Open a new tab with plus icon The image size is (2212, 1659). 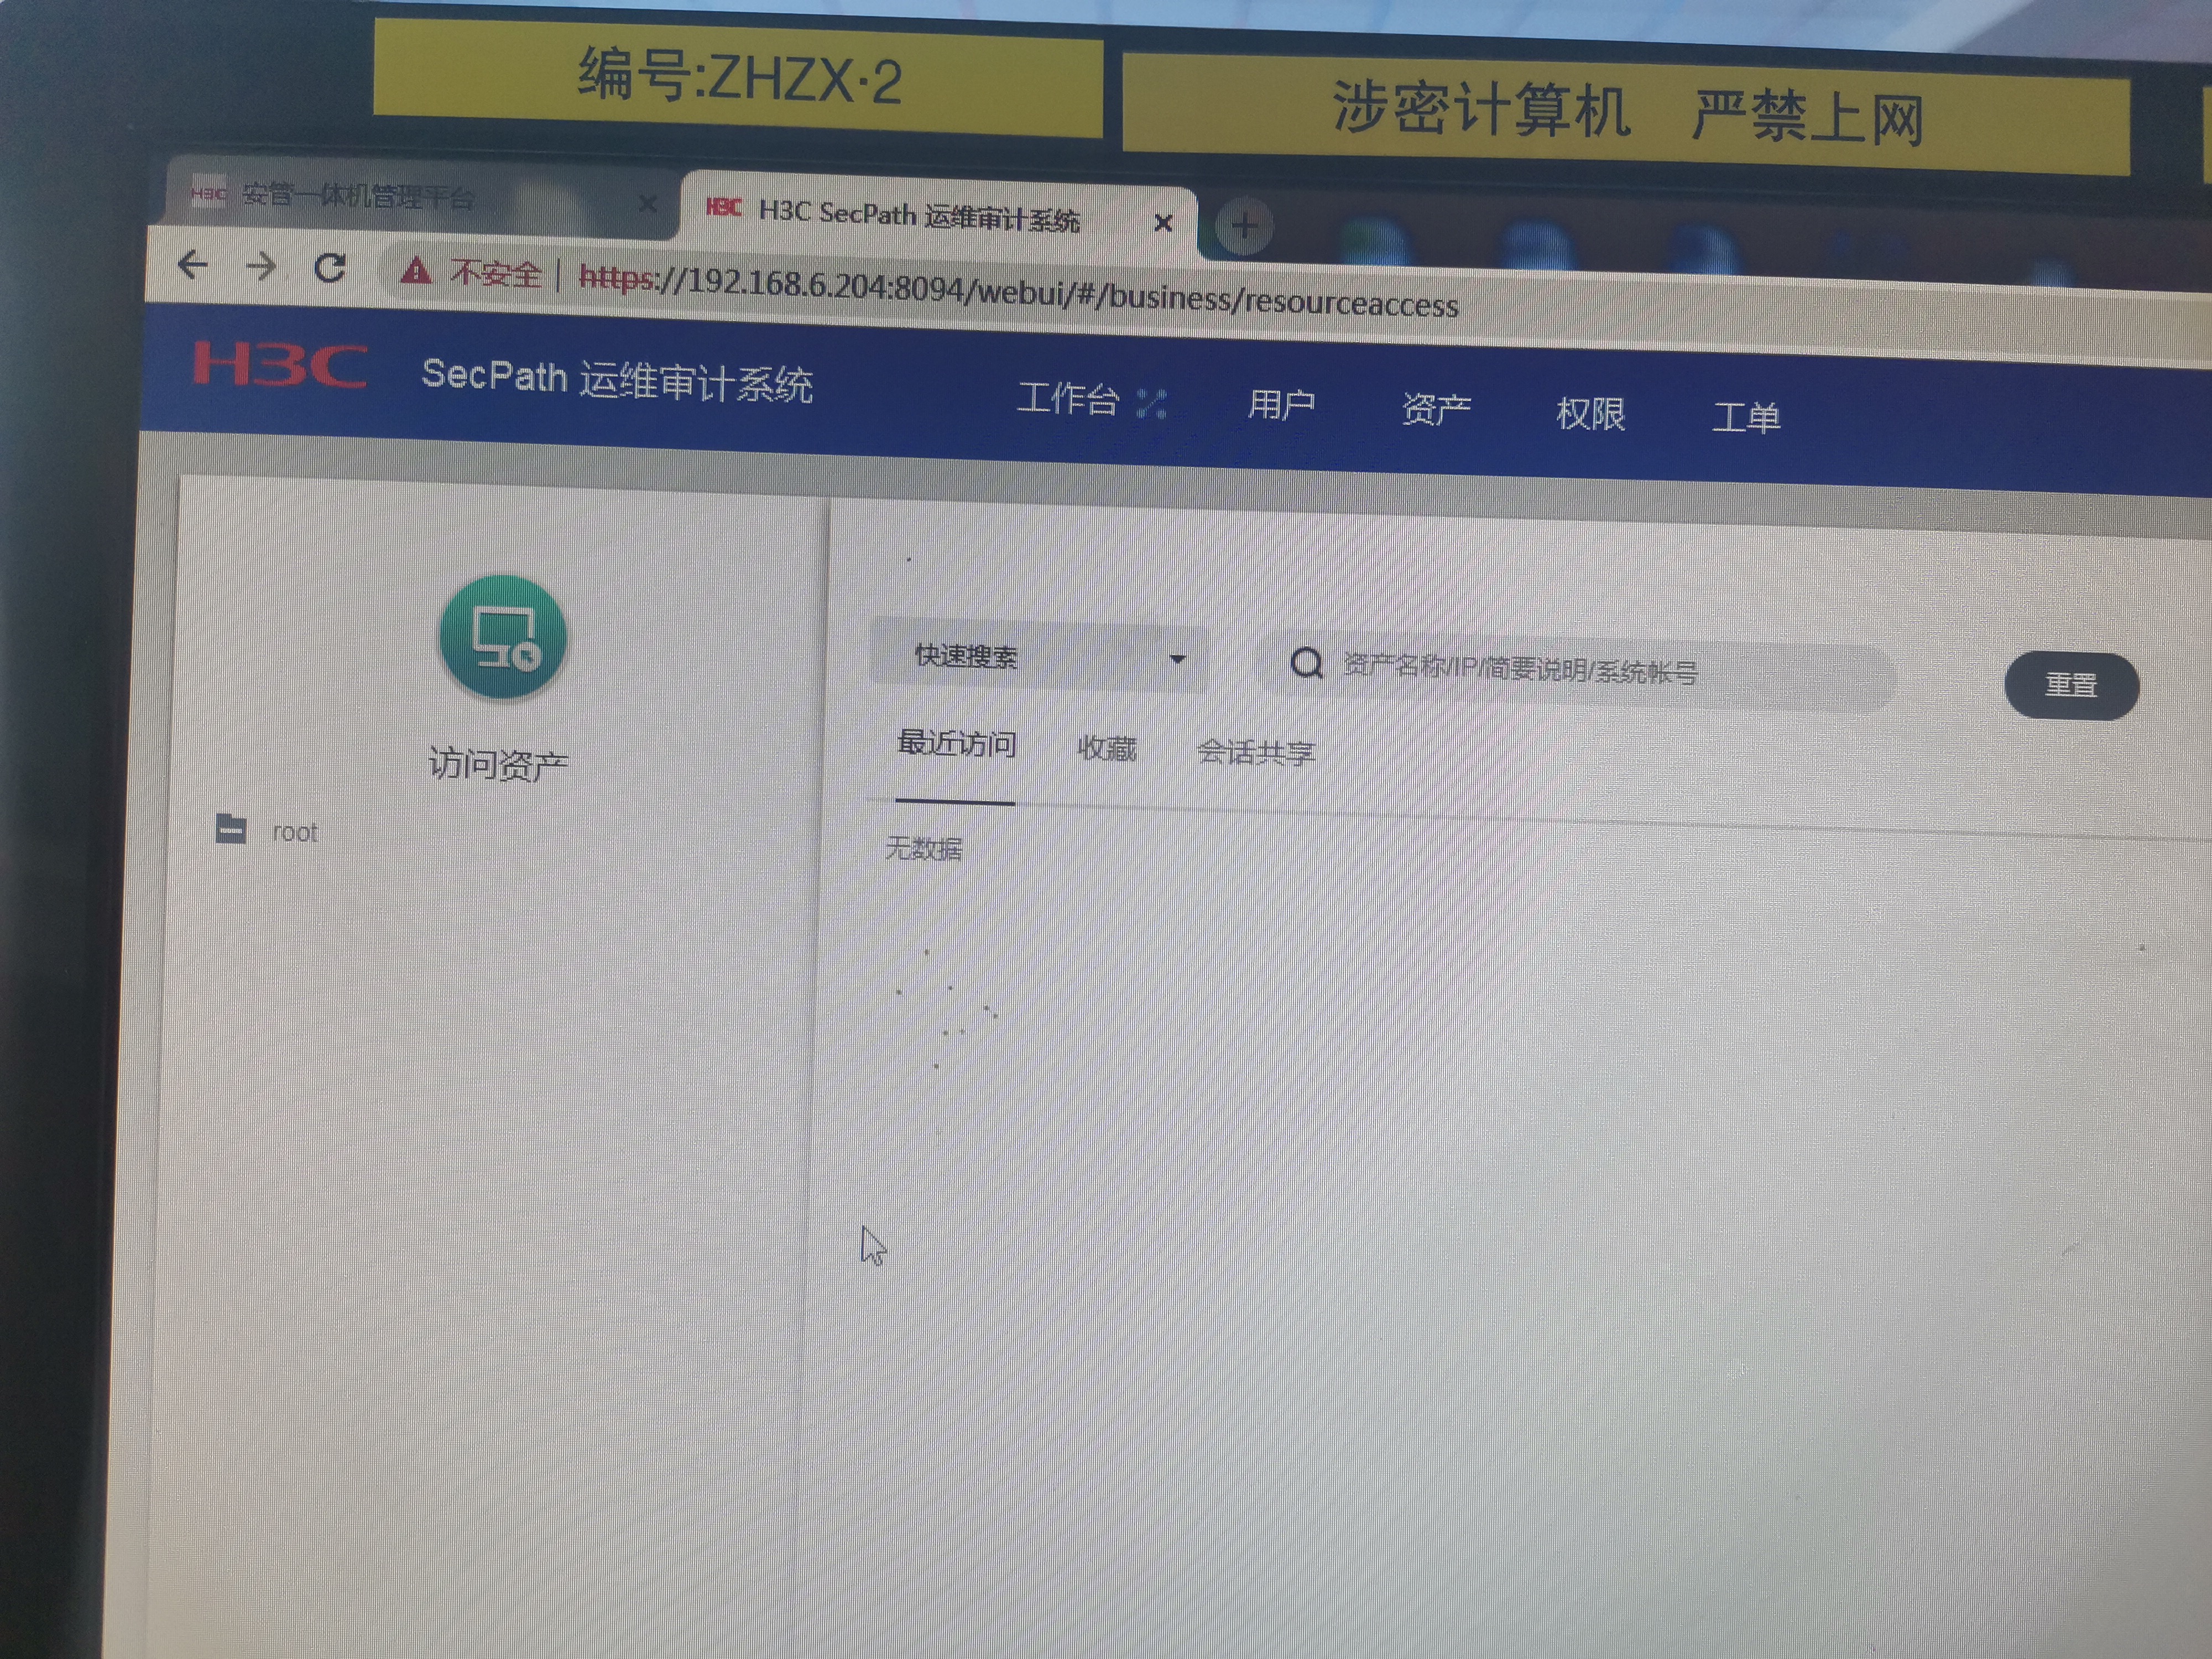pos(1244,225)
